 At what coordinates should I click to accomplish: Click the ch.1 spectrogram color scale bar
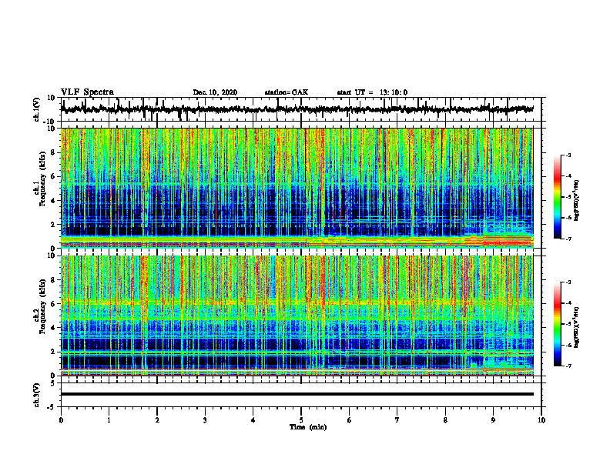tap(557, 197)
